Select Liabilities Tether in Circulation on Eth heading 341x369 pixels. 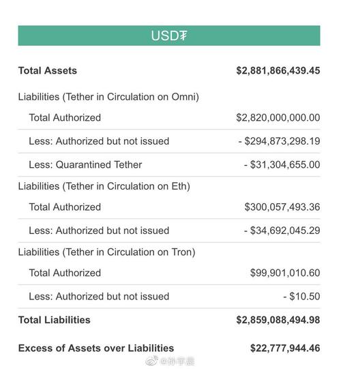coord(104,186)
